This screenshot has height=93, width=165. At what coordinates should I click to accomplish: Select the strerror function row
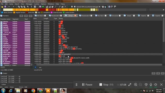coord(15,34)
